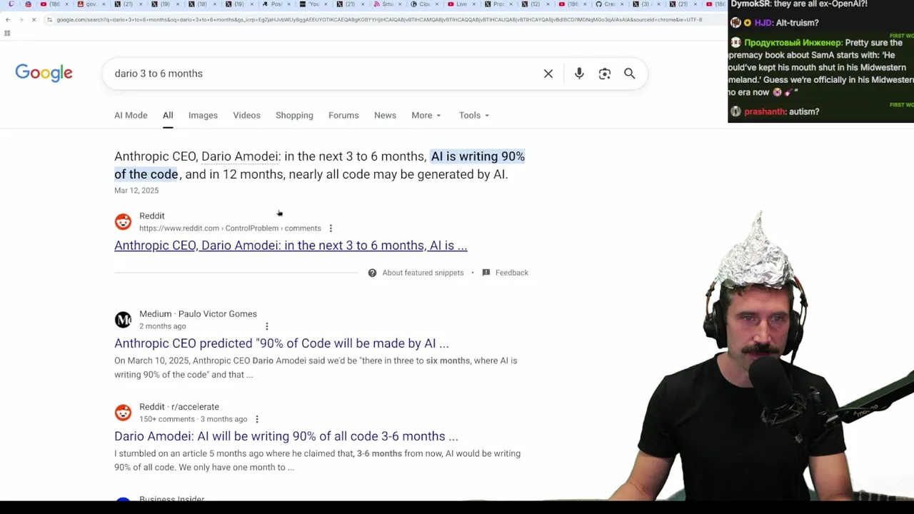914x514 pixels.
Task: Click the Reddit favicon on the ControlProblem result
Action: point(123,221)
